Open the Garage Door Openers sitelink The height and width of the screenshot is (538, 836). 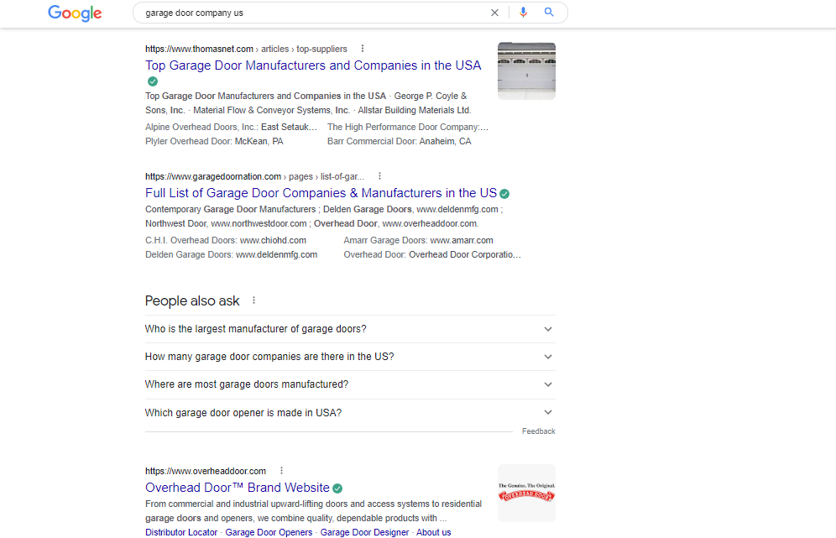[x=269, y=532]
